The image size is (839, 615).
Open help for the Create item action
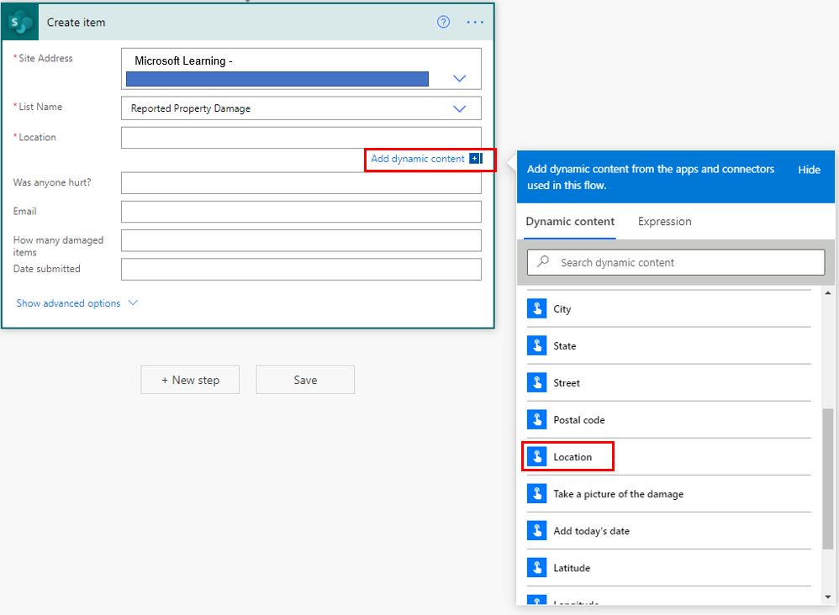443,22
